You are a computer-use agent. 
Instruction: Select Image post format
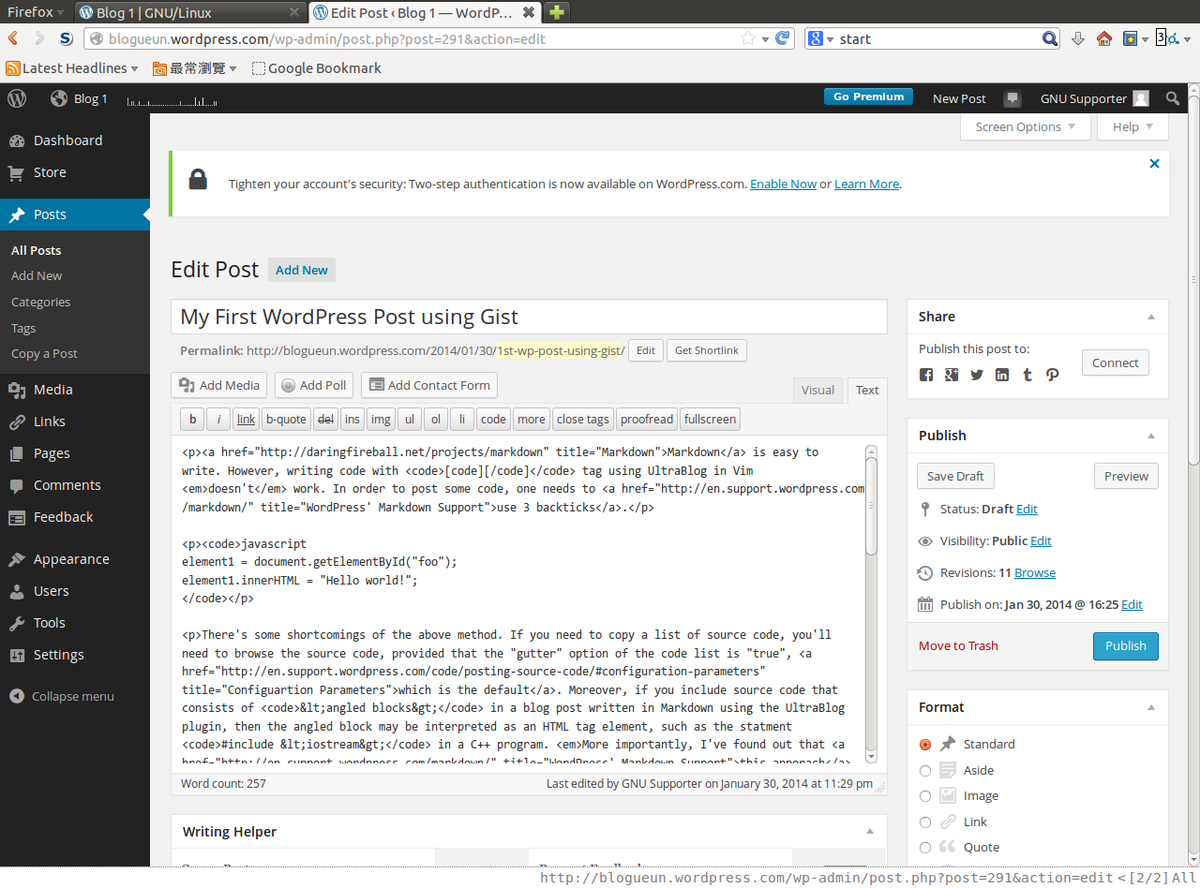coord(925,796)
